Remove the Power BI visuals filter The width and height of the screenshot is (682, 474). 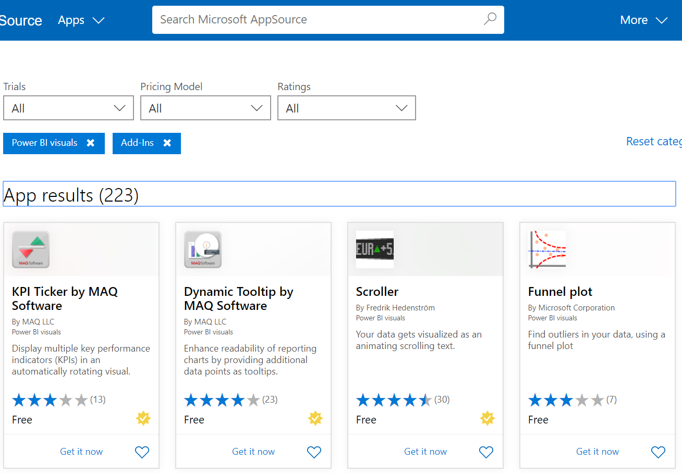91,143
